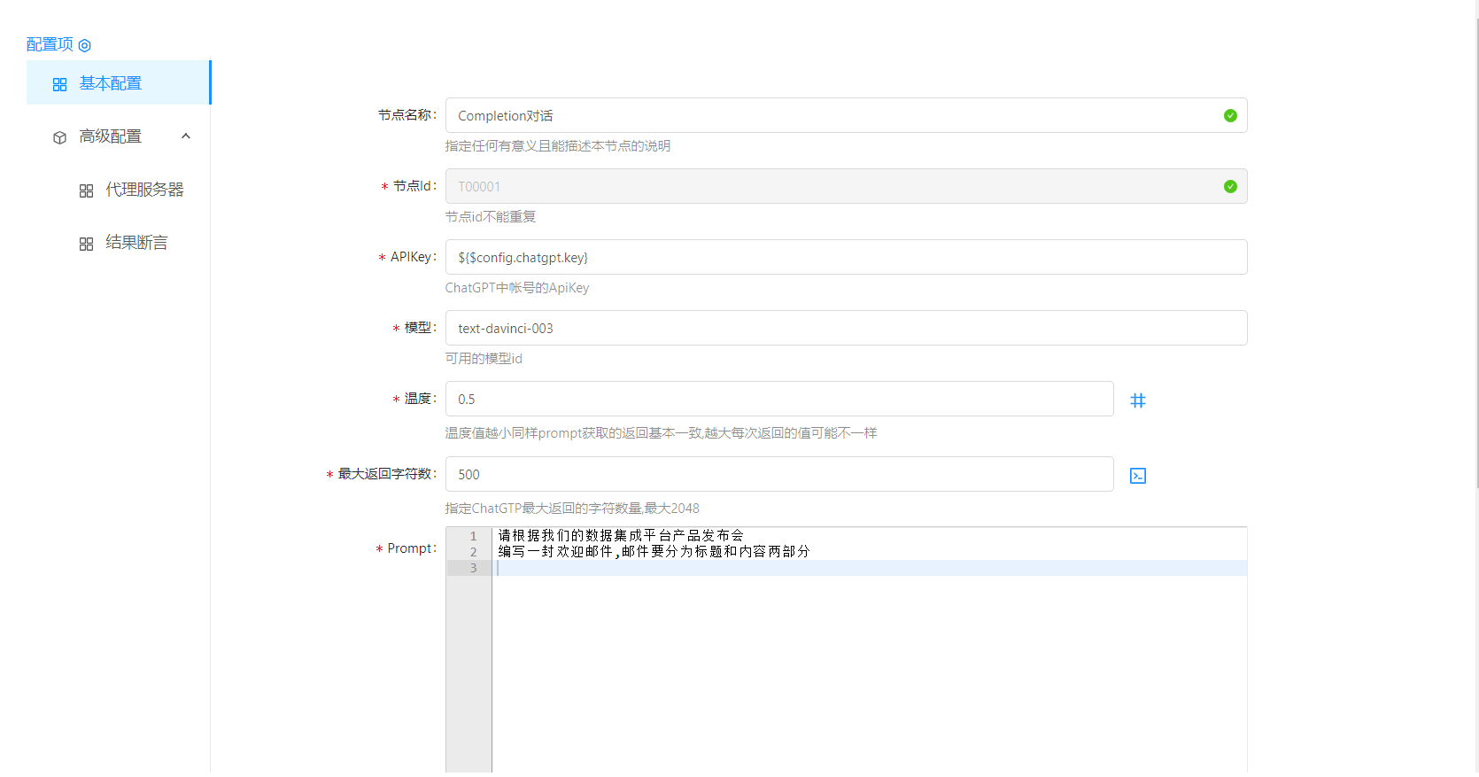
Task: Open the 基本配置 menu item
Action: coord(111,83)
